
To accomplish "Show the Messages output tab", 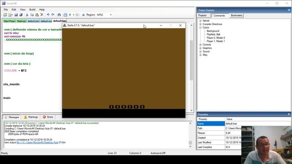I will tap(11, 117).
